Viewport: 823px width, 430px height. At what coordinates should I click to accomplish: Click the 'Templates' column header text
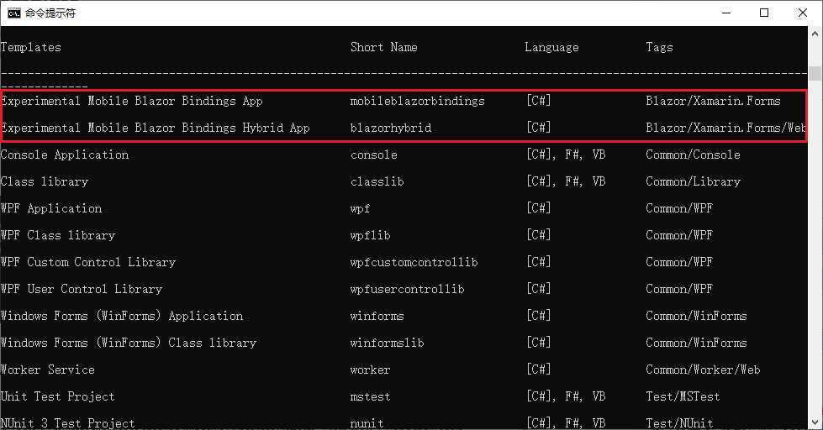31,47
